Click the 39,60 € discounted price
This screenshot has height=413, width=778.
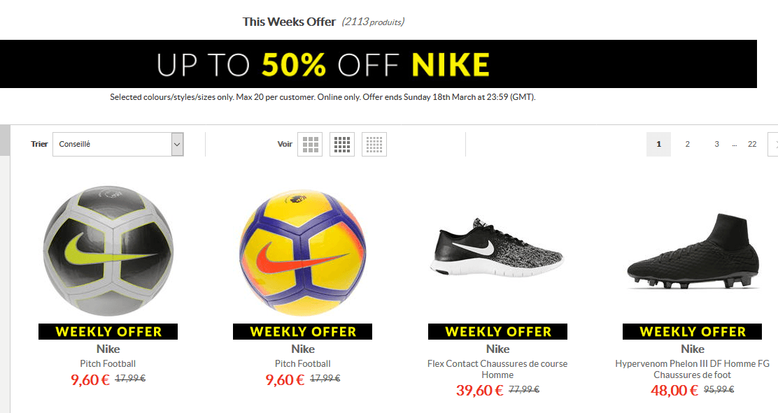479,390
